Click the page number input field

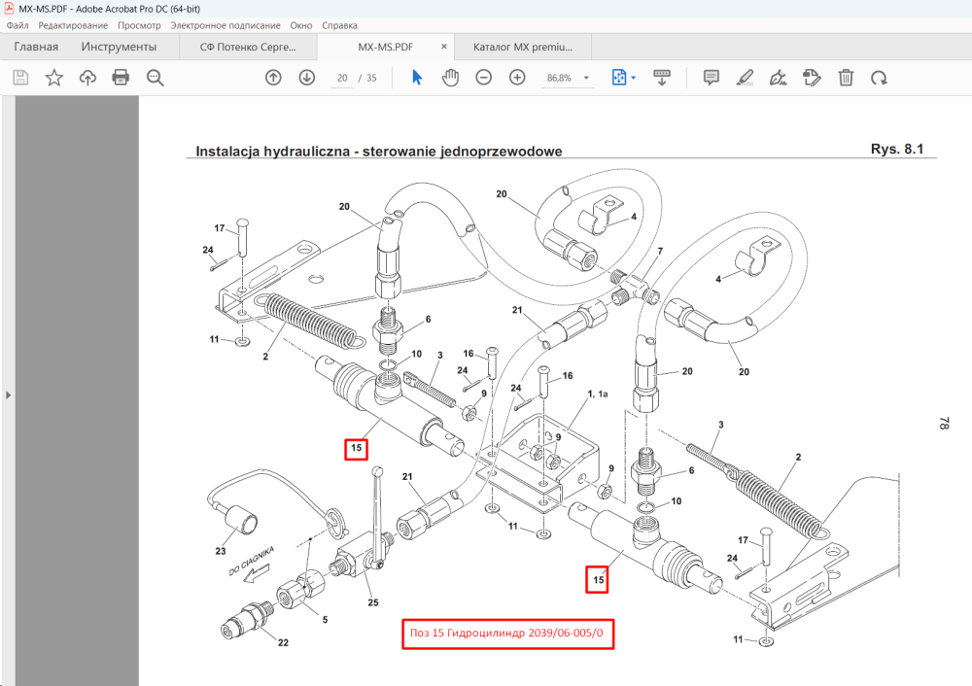(342, 78)
